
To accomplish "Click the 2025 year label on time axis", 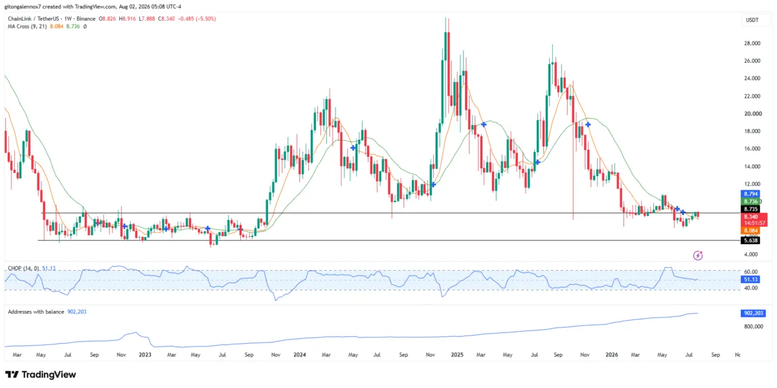I will click(x=457, y=355).
